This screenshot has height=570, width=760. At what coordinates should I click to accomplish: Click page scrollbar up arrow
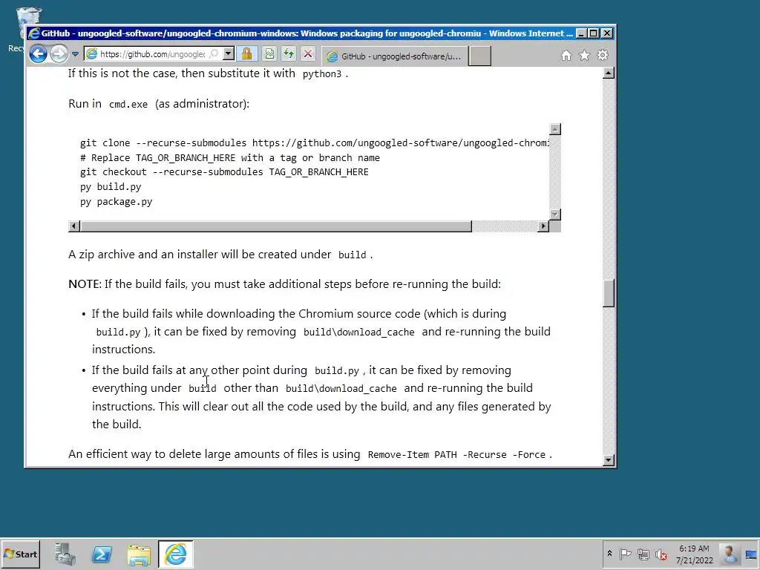coord(609,73)
